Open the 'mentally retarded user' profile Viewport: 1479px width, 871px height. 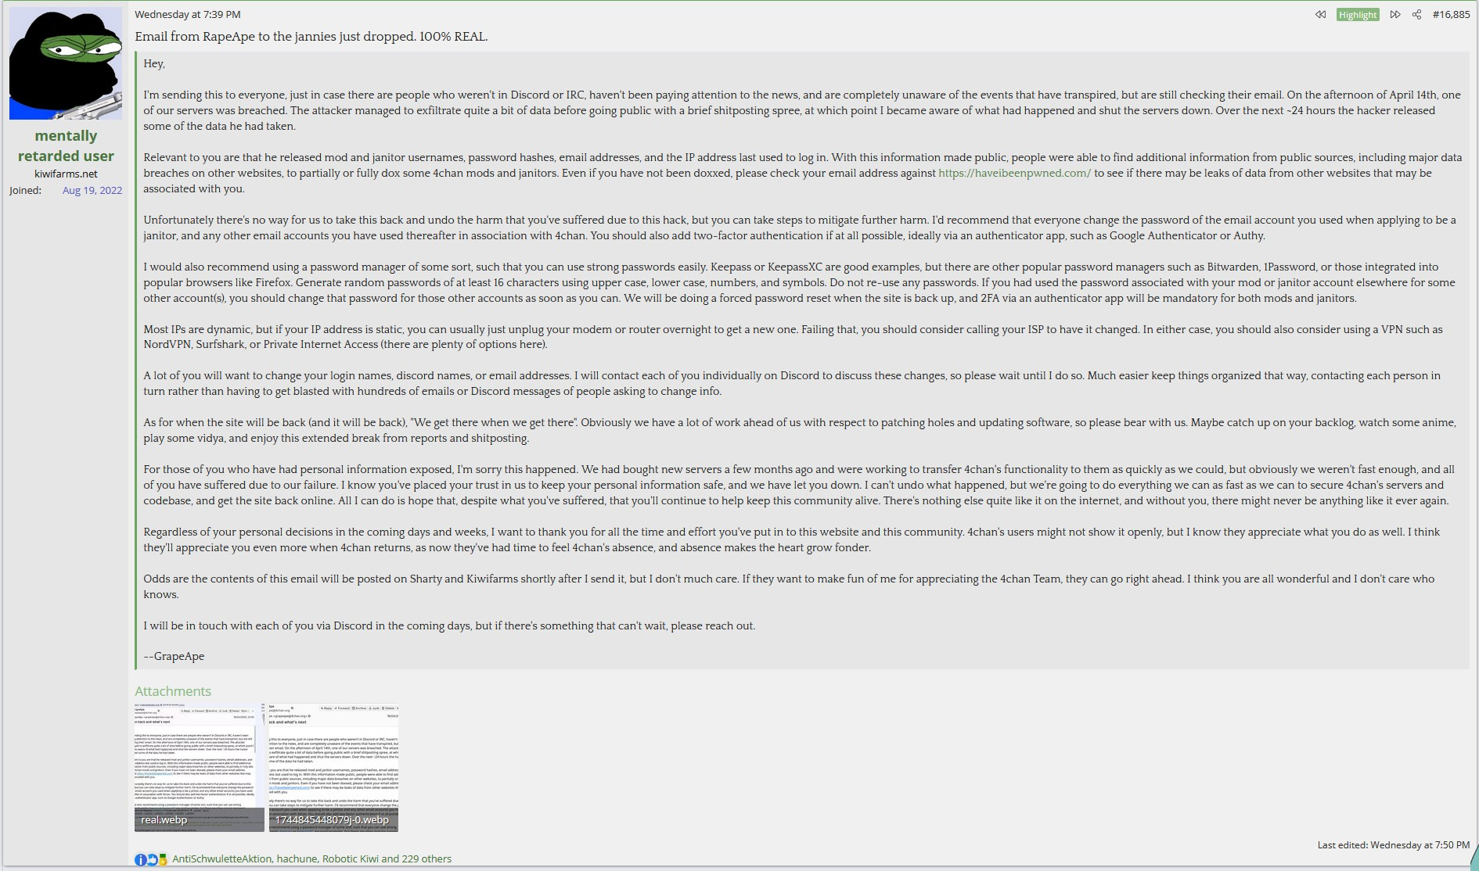click(66, 145)
